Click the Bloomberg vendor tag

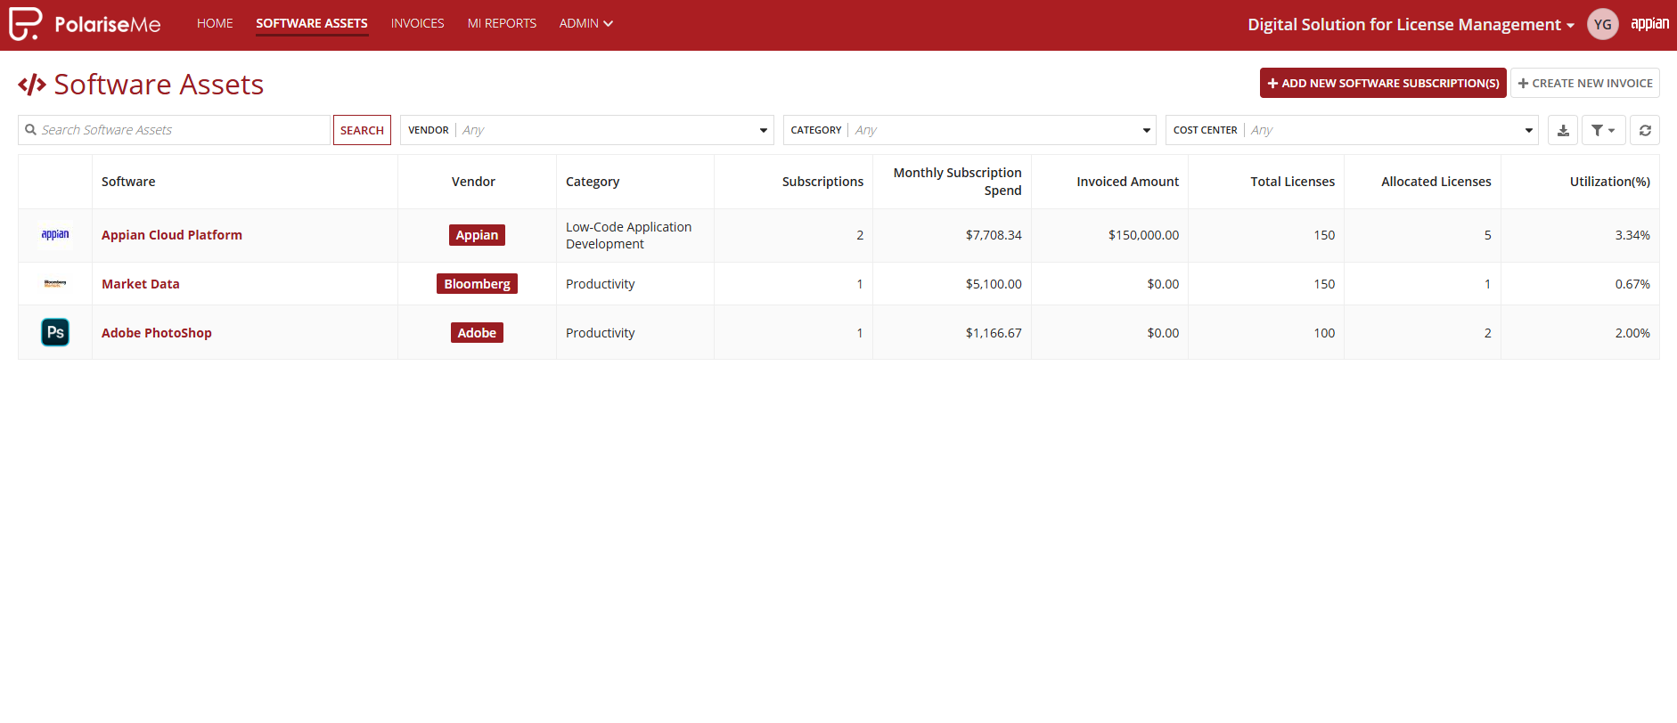coord(477,284)
